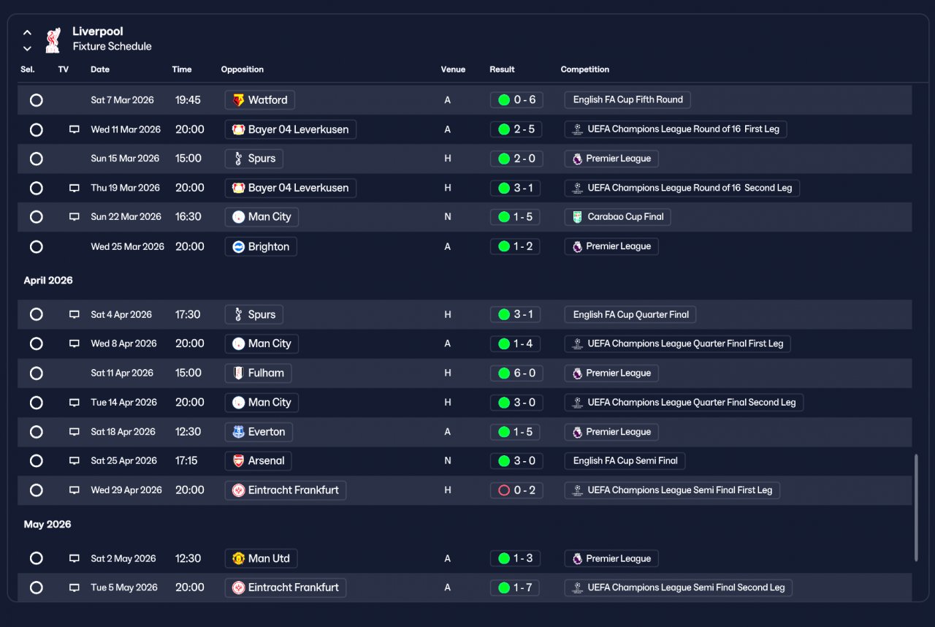Select radio for Everton 18 Apr match
Screen dimensions: 935x627
(36, 432)
